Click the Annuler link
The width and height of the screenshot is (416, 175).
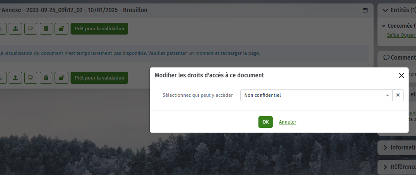(x=287, y=122)
